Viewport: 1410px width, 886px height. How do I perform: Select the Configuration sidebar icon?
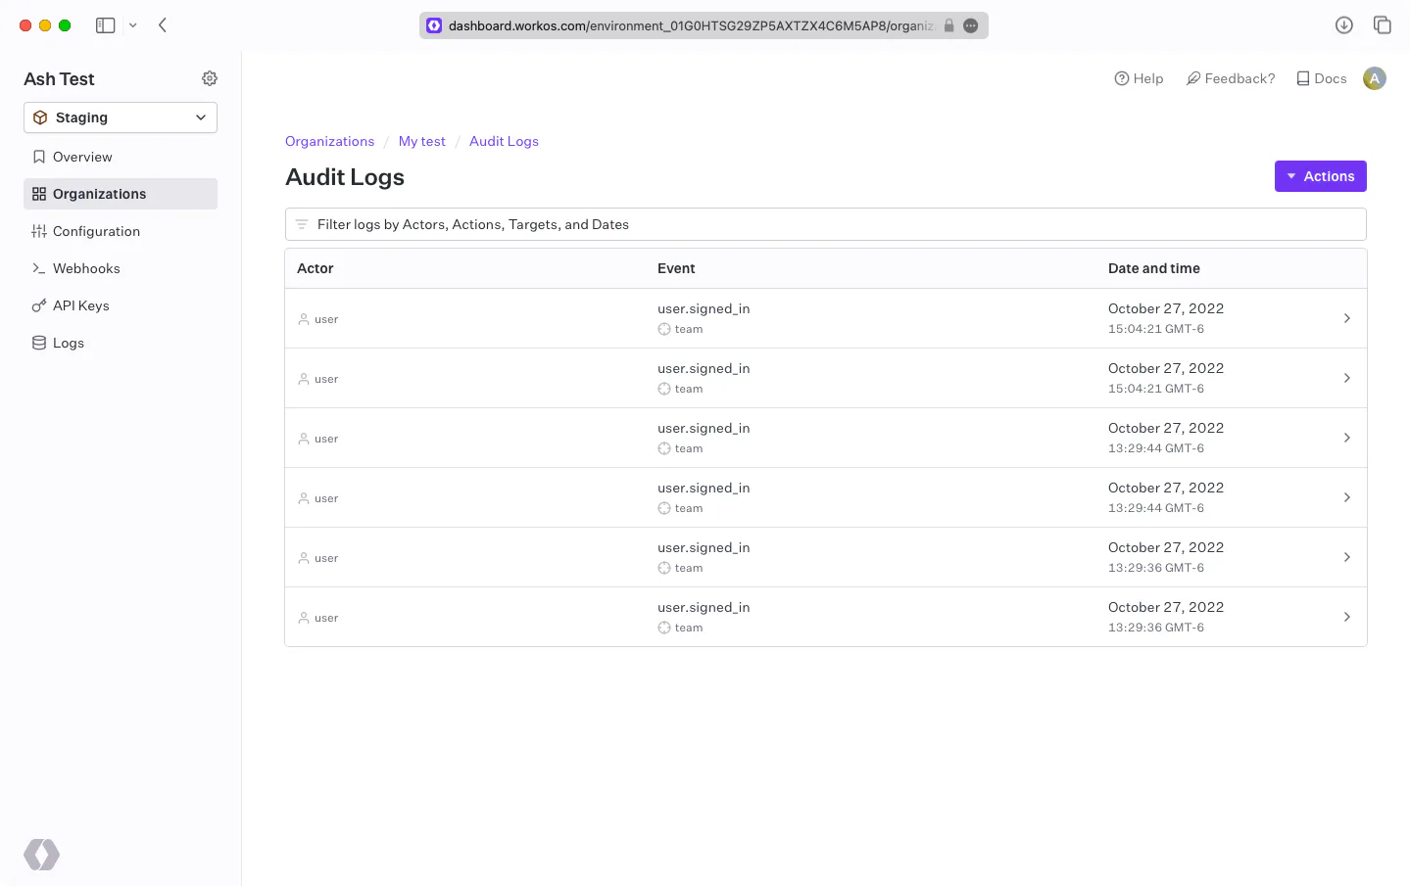(40, 231)
